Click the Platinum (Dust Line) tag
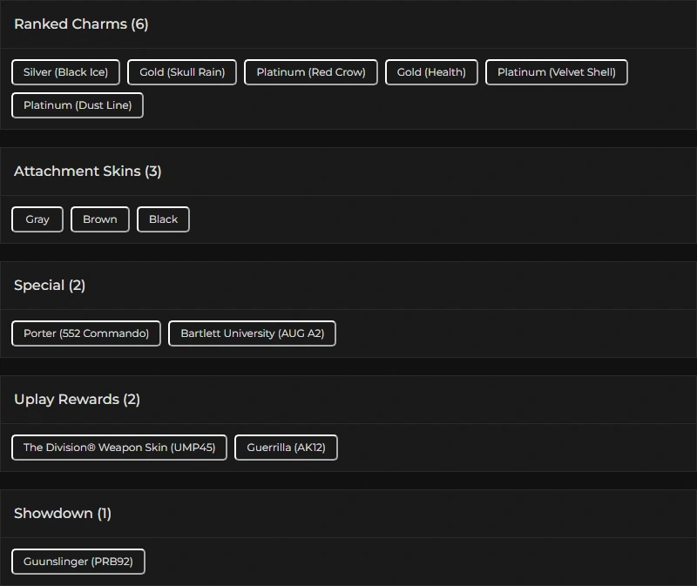The height and width of the screenshot is (586, 697). tap(78, 105)
